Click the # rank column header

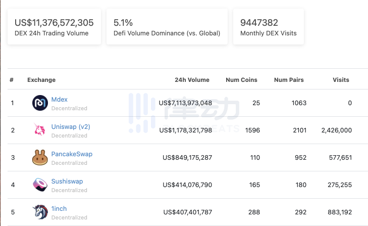tap(12, 80)
